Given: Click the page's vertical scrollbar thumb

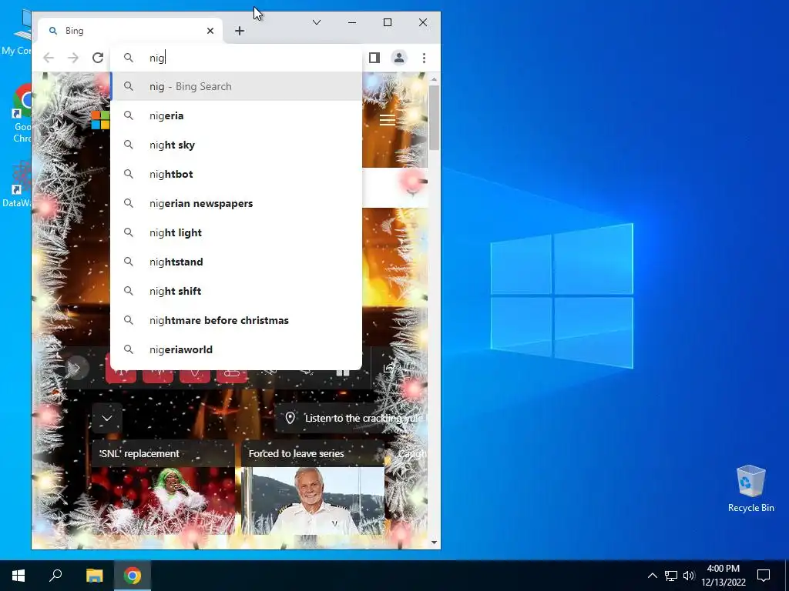Looking at the screenshot, I should (435, 118).
